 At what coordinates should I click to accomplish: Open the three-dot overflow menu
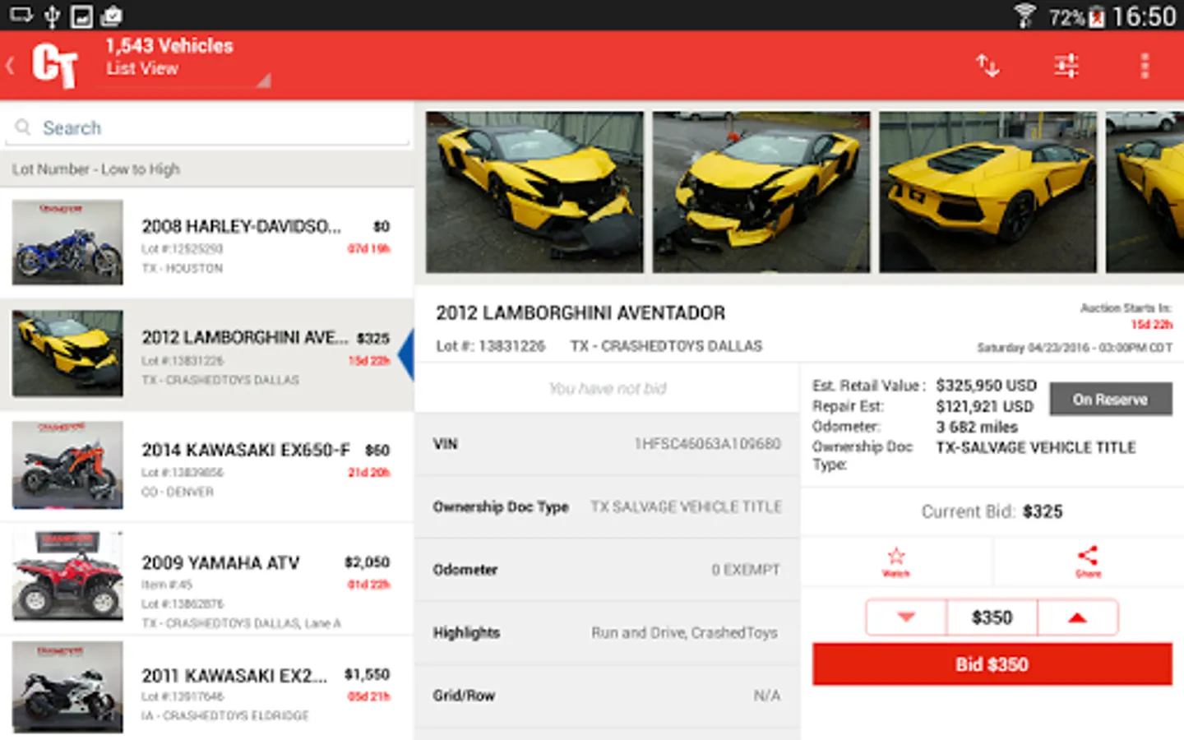pyautogui.click(x=1145, y=66)
